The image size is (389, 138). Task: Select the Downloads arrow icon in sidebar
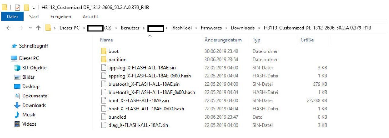pyautogui.click(x=17, y=105)
